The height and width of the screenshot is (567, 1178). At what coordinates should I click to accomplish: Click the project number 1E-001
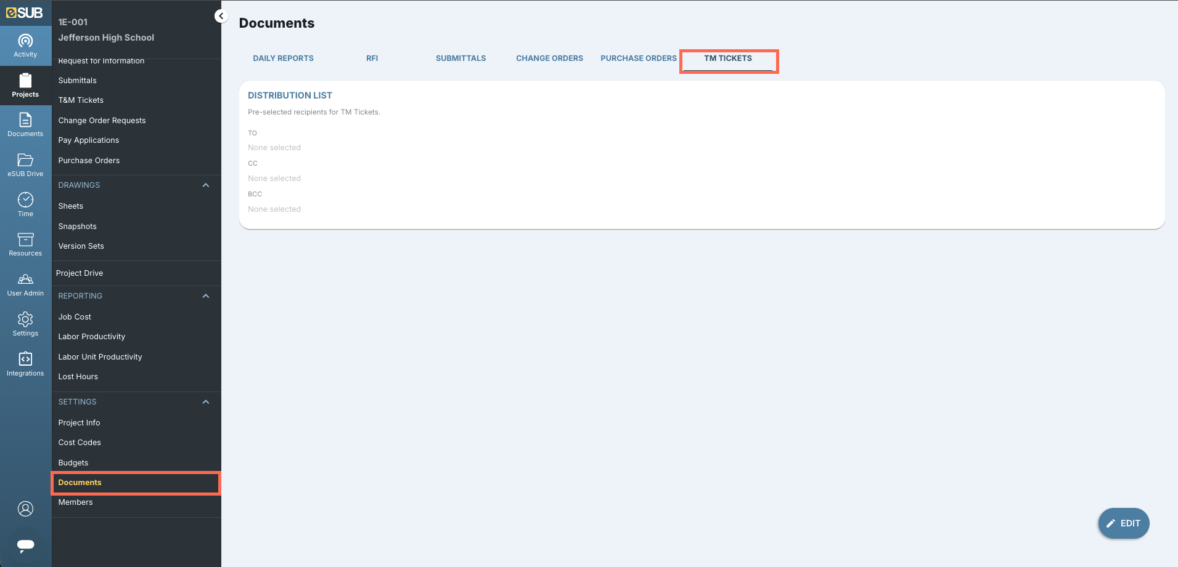73,22
